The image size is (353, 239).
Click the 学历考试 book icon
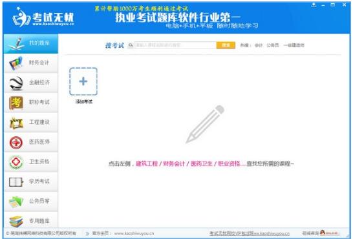[16, 182]
